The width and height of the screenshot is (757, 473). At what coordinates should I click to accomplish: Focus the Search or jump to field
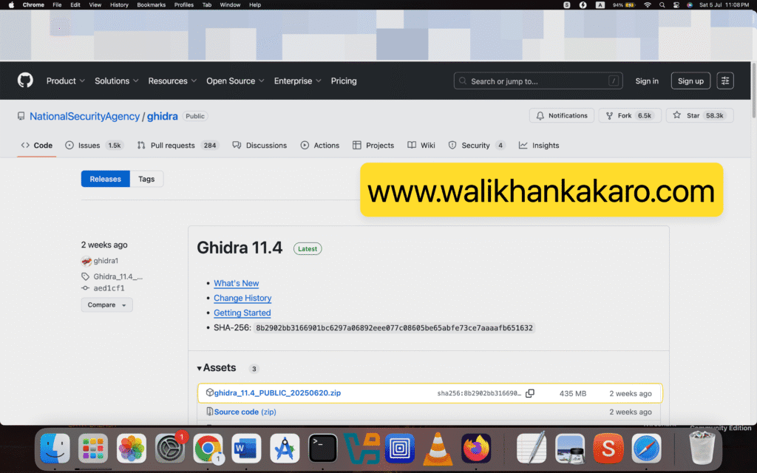pos(538,81)
